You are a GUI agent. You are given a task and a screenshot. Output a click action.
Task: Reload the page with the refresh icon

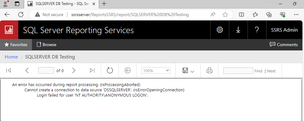pos(21,15)
